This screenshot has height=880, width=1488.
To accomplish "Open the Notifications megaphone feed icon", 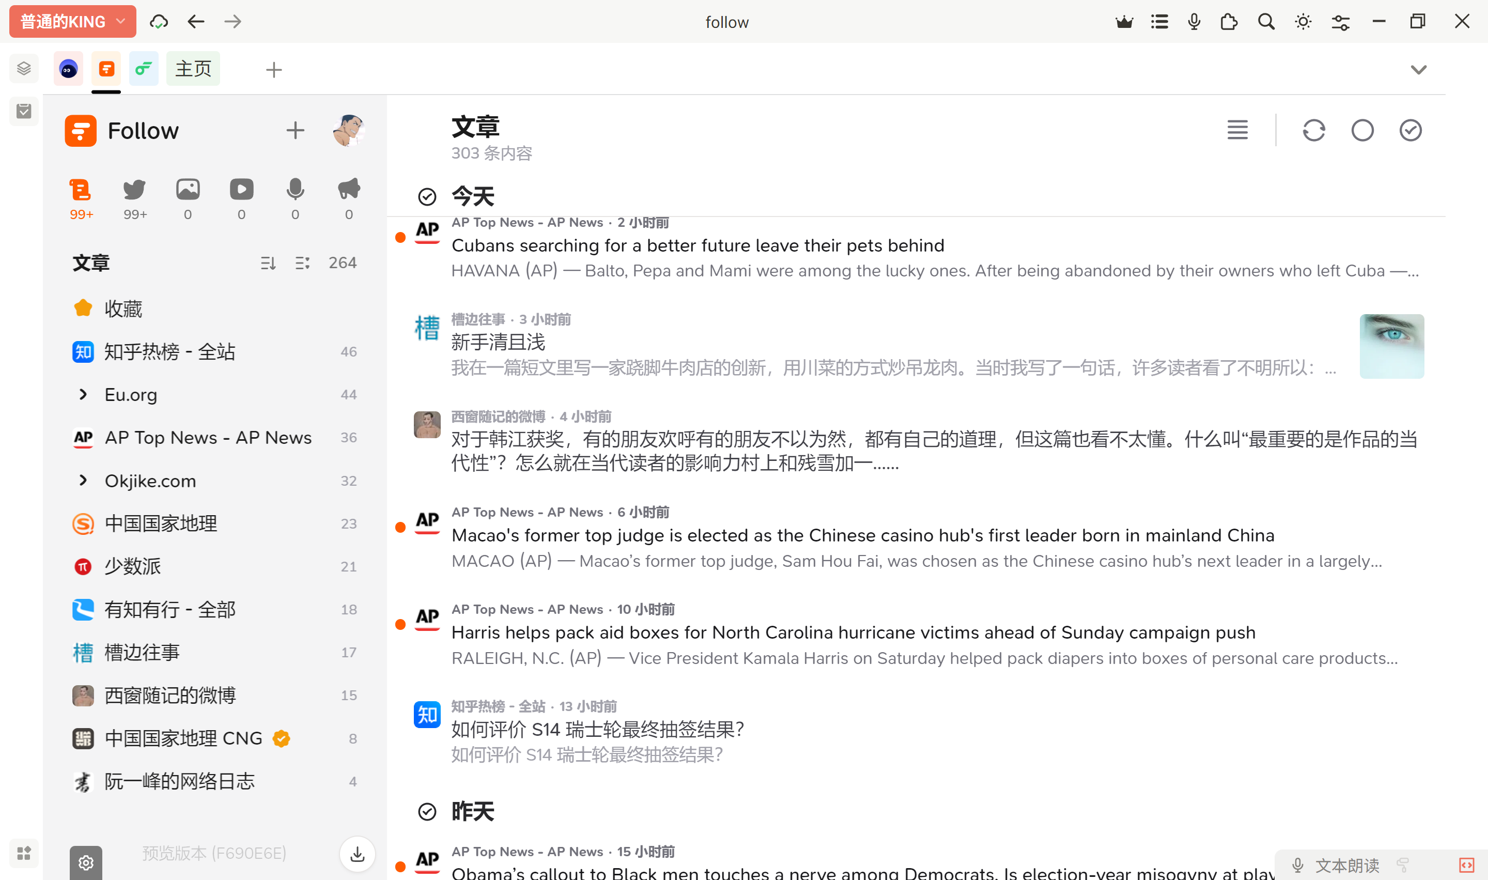I will (349, 190).
